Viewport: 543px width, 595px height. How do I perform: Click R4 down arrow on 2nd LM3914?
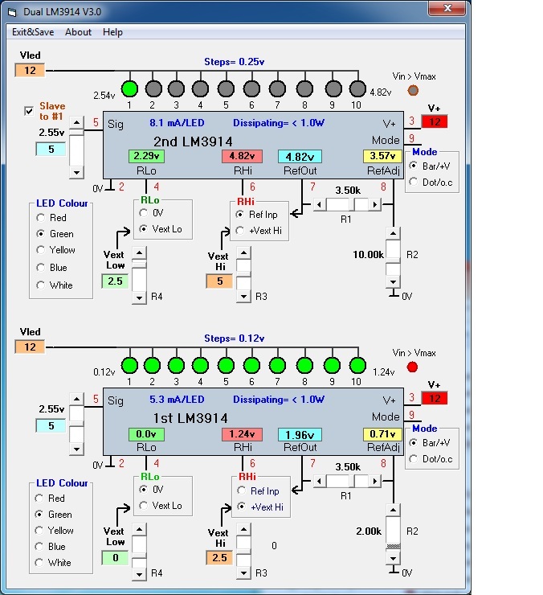[x=139, y=297]
